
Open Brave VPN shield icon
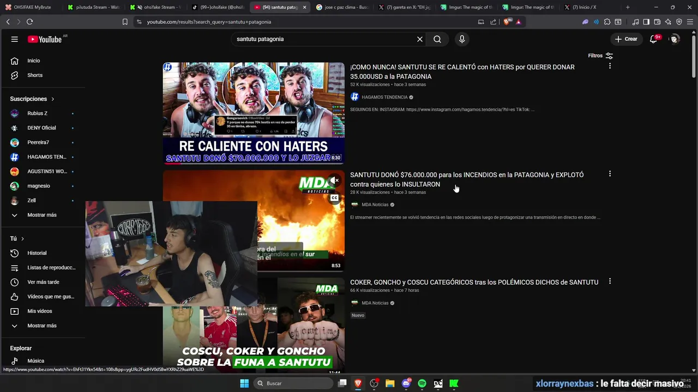679,22
